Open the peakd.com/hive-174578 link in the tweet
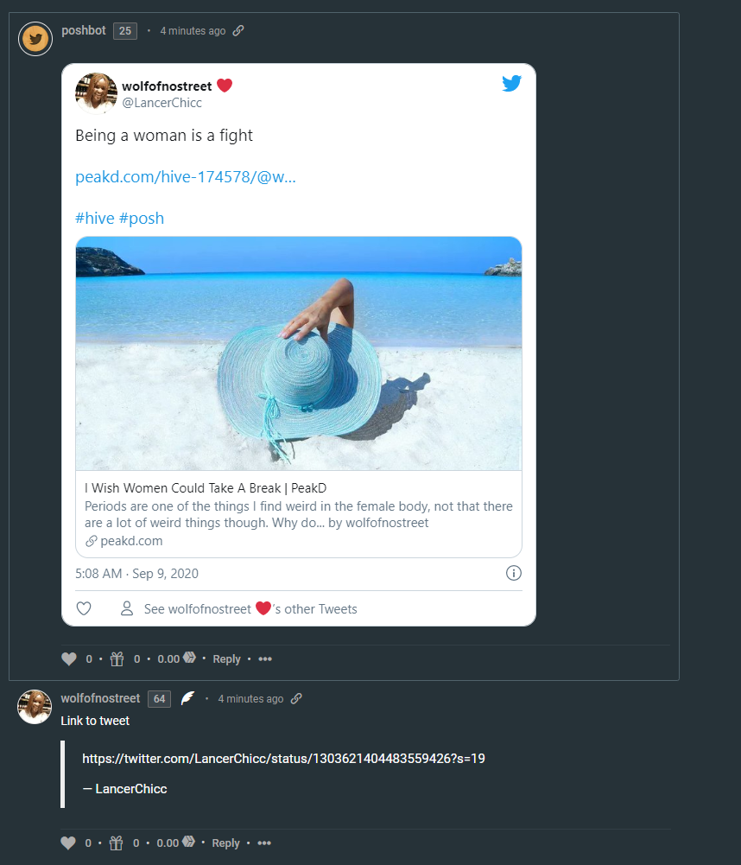The width and height of the screenshot is (741, 865). coord(186,177)
